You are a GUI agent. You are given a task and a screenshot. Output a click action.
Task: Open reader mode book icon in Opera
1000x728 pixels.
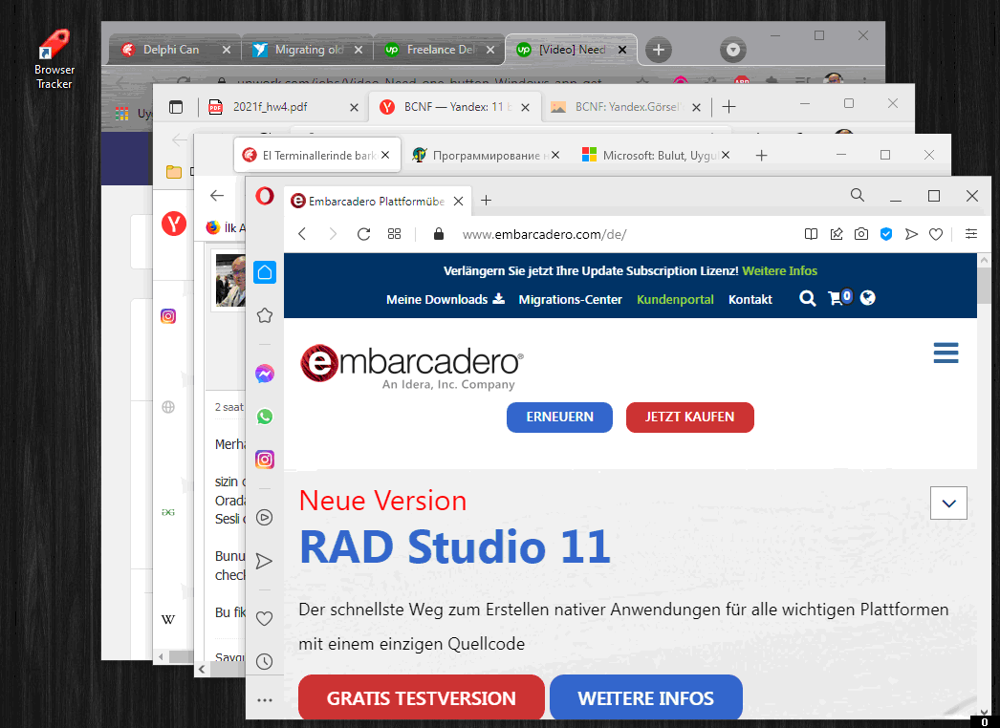[x=811, y=234]
